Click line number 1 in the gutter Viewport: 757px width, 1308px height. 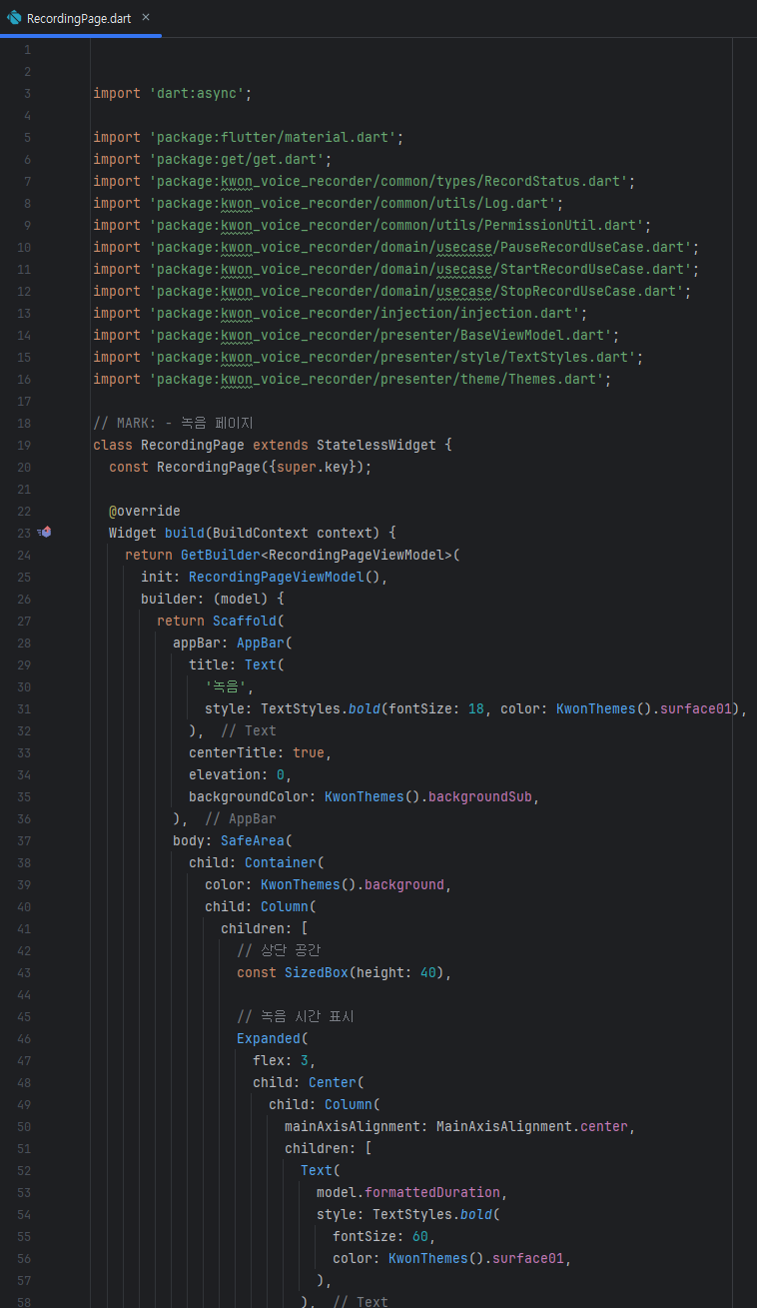(27, 49)
